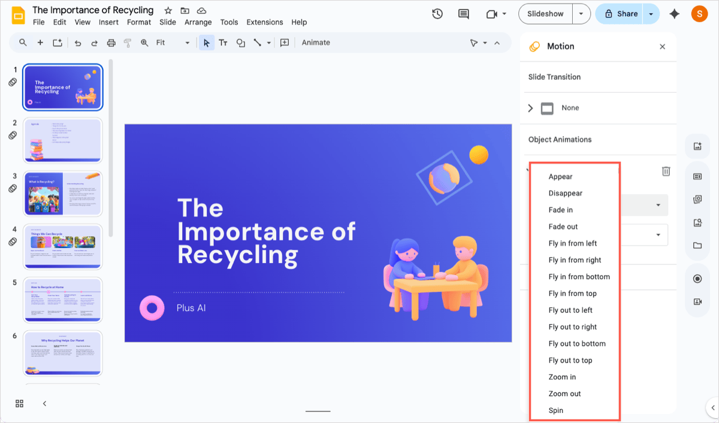Click the Share button
719x423 pixels.
point(620,14)
